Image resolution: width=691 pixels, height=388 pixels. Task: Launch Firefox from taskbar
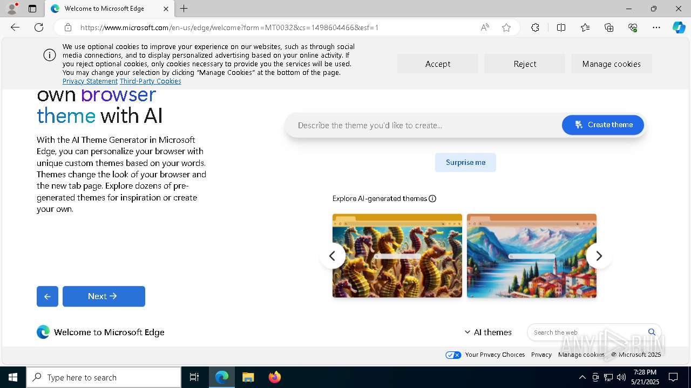click(275, 377)
